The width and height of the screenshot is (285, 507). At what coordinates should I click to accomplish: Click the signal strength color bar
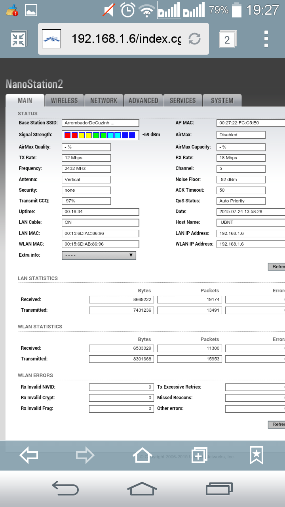[x=101, y=135]
